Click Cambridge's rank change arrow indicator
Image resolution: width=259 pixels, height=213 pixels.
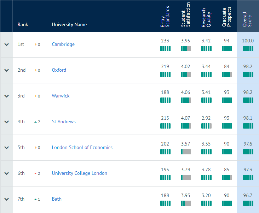[x=36, y=45]
